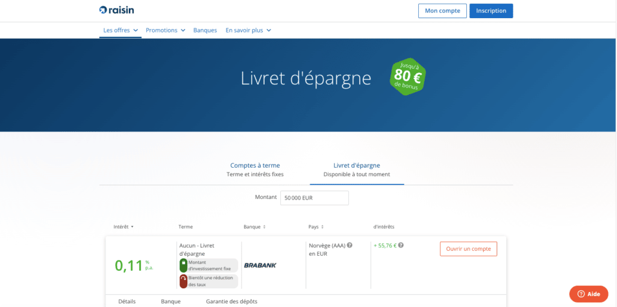This screenshot has width=617, height=307.
Task: Click the Livret d'épargne page heading
Action: [305, 78]
